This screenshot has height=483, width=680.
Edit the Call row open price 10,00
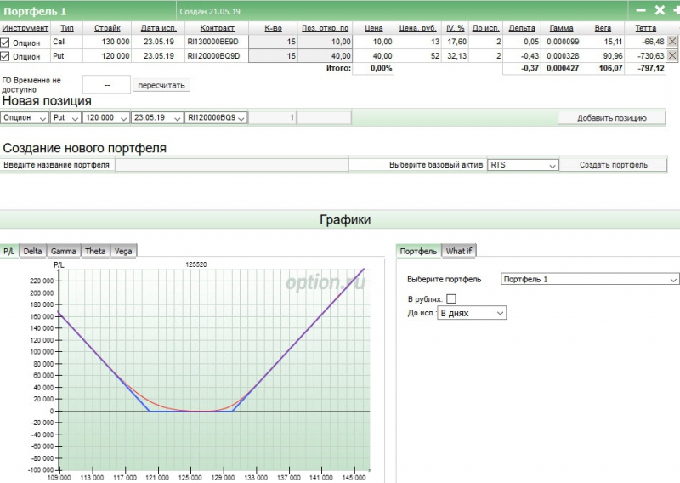[x=325, y=42]
